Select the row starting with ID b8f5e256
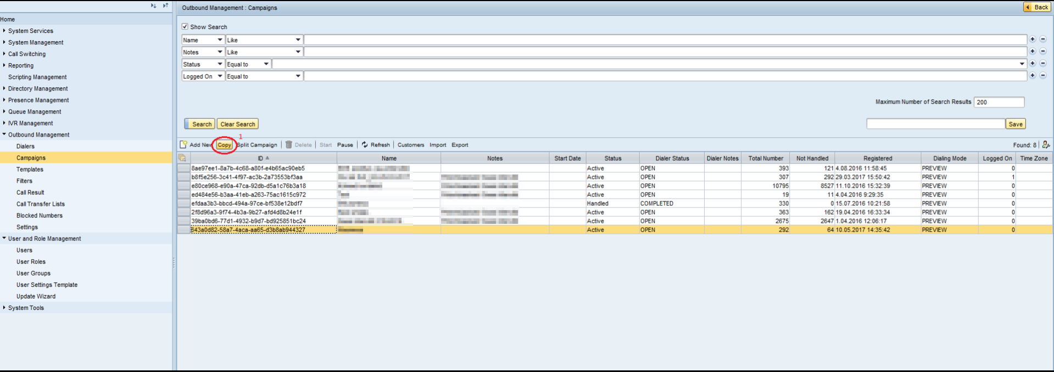 183,177
